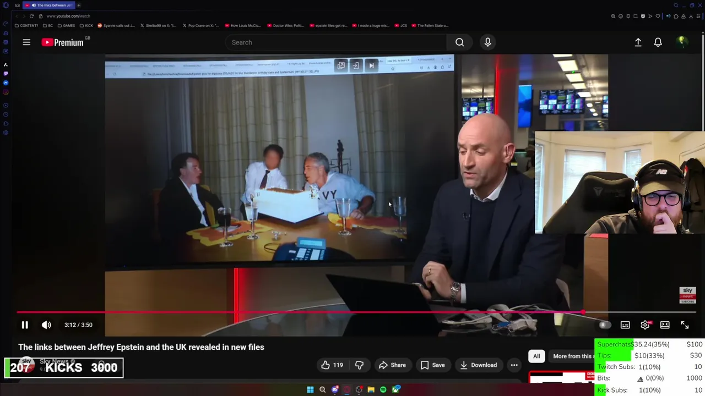Viewport: 705px width, 396px height.
Task: Open the 'How Louis McClu...' bookmark
Action: [243, 25]
